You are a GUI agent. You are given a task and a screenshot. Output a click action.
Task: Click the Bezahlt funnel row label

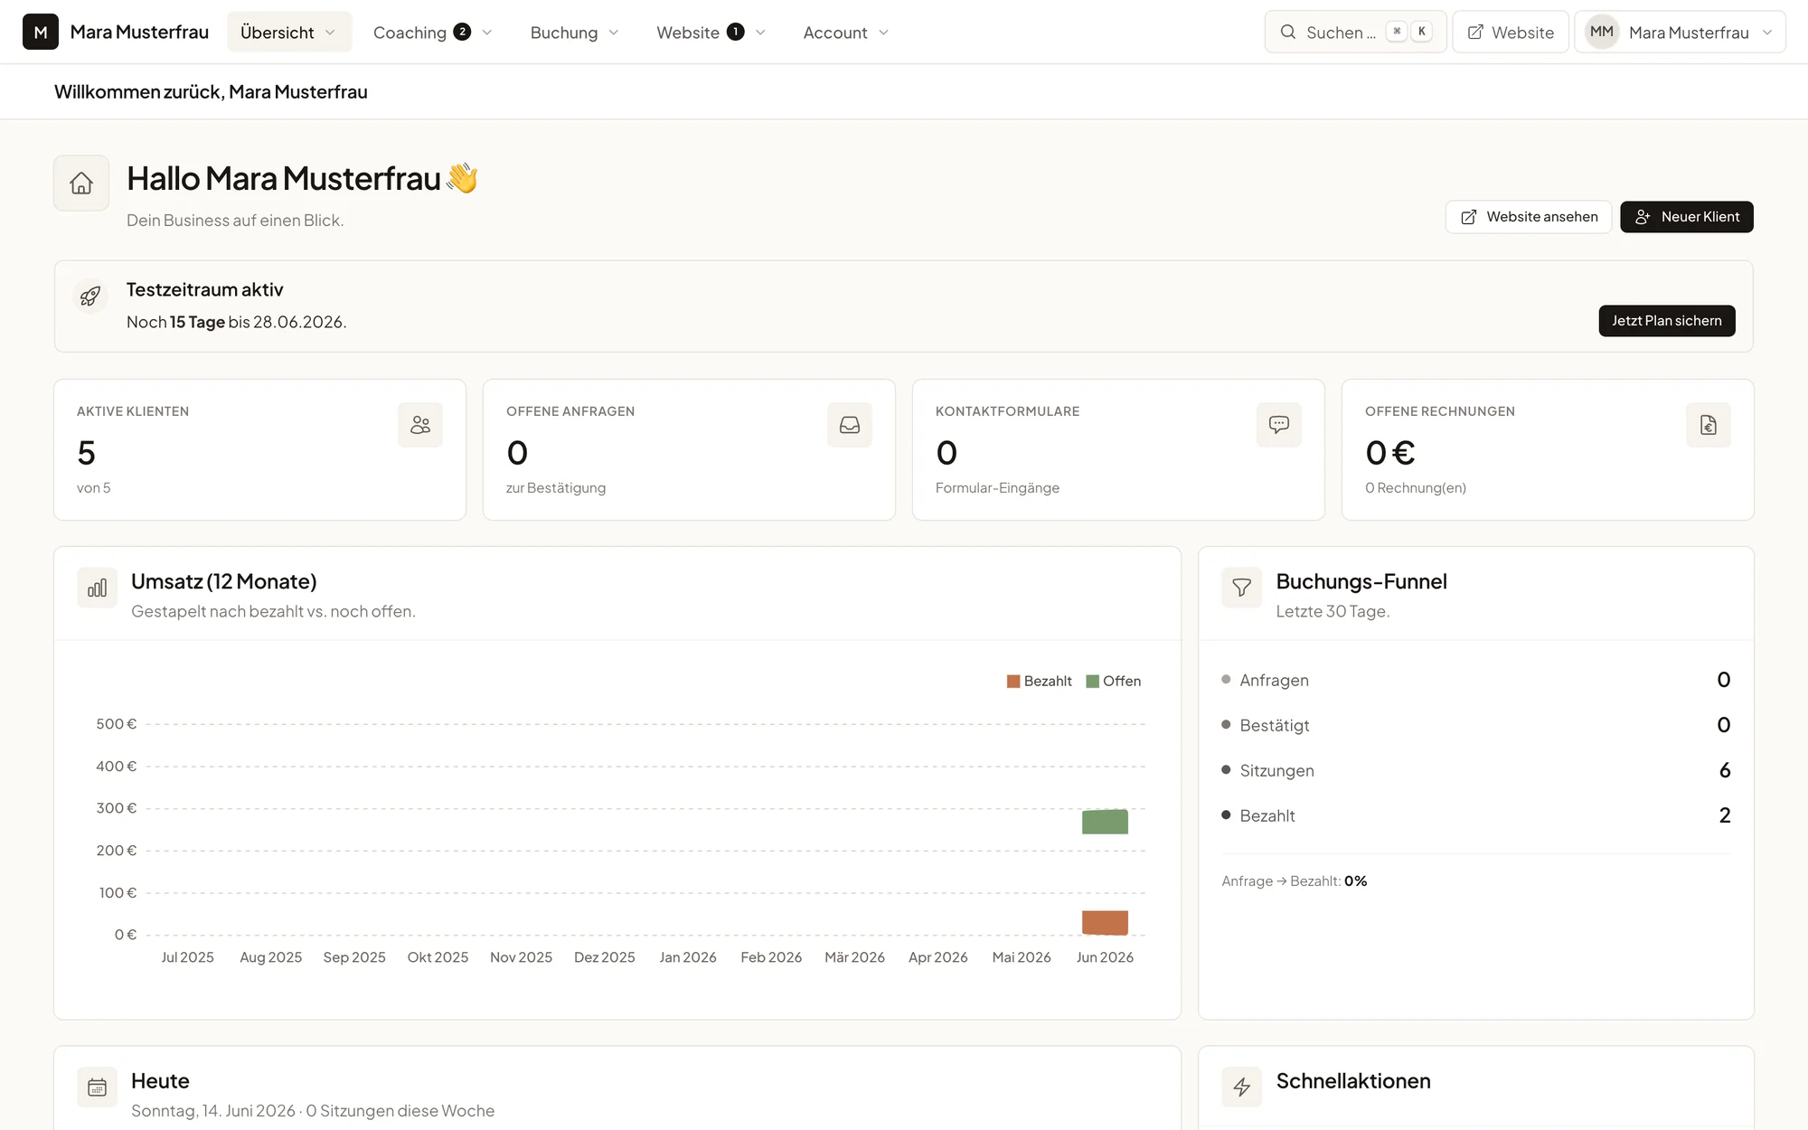1267,815
